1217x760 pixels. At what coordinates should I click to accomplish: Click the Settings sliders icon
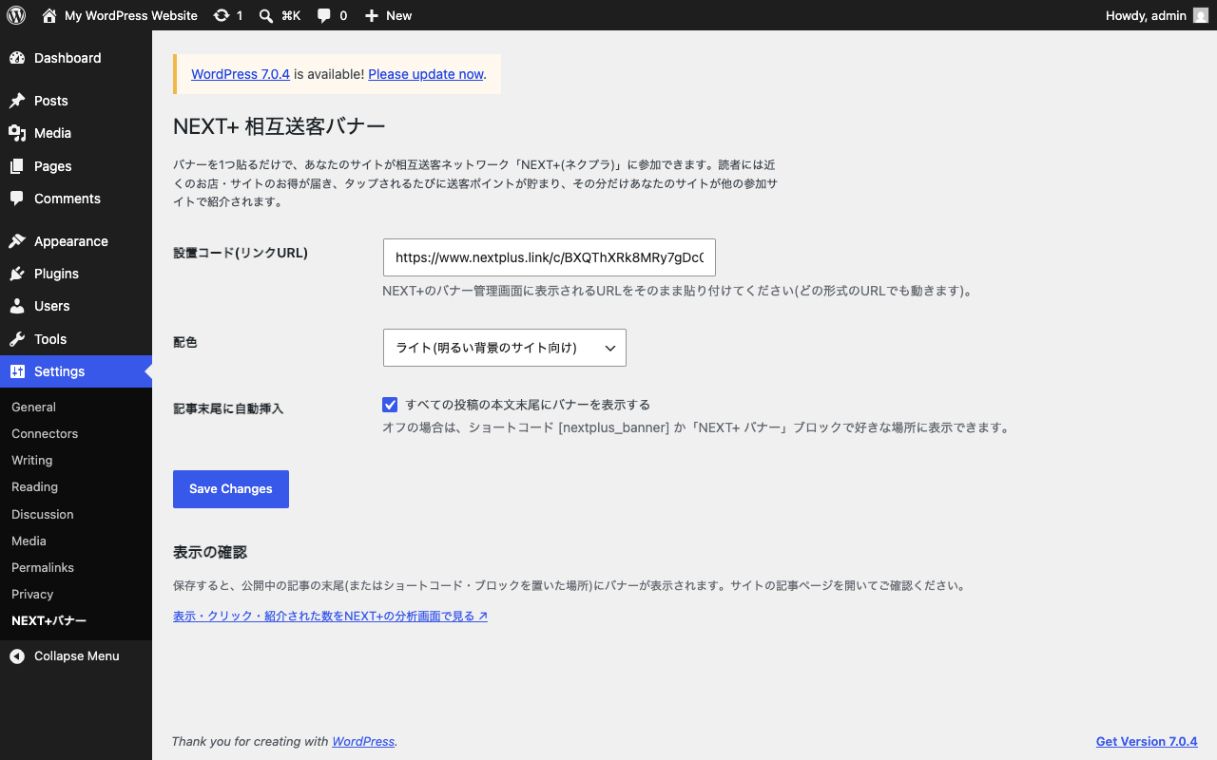17,371
